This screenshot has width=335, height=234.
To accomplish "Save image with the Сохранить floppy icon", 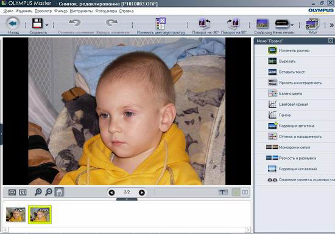I will (x=37, y=23).
